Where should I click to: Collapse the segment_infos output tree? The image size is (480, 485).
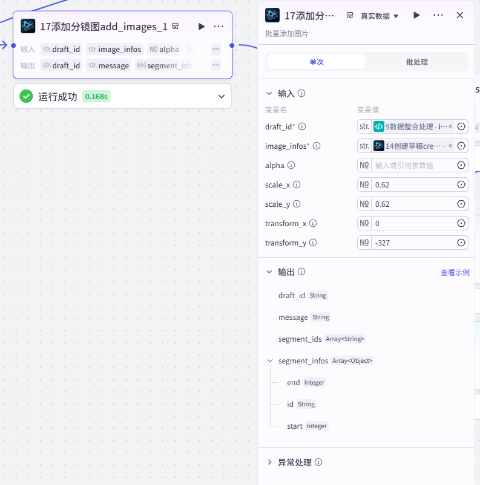pyautogui.click(x=270, y=360)
